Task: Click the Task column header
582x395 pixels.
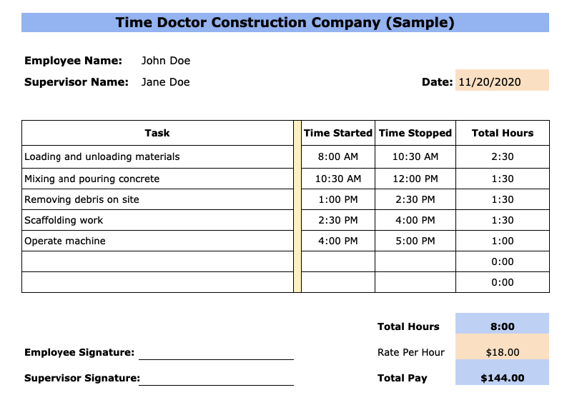Action: pos(157,133)
